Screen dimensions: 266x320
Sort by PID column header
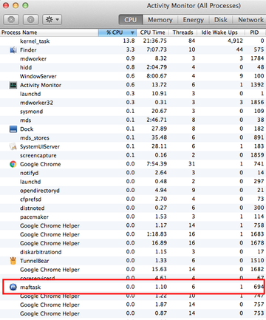(x=254, y=33)
